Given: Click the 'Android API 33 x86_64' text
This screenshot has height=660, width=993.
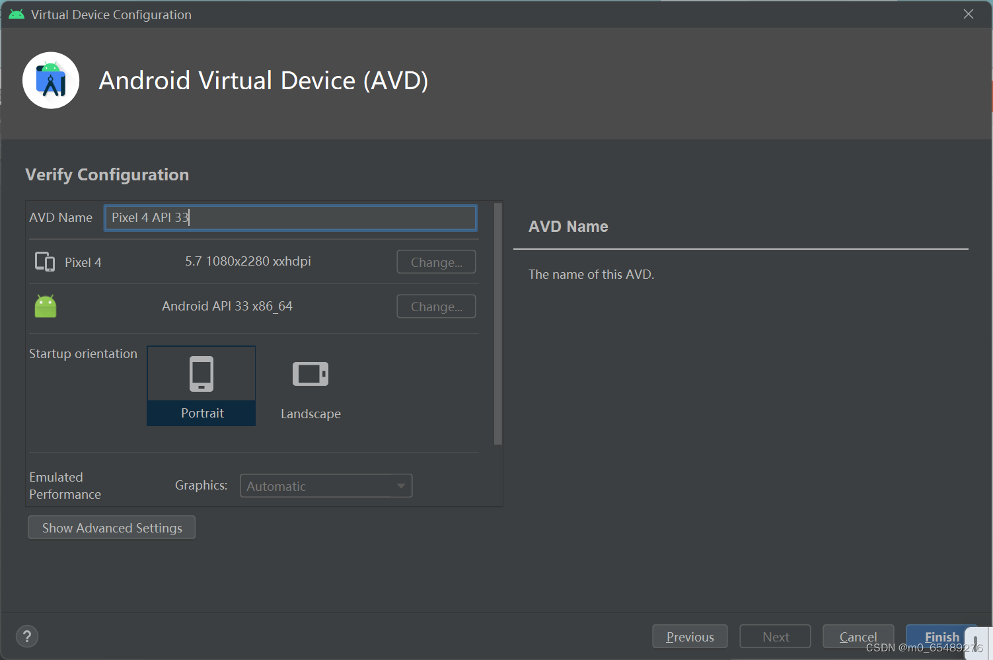Looking at the screenshot, I should [x=227, y=307].
